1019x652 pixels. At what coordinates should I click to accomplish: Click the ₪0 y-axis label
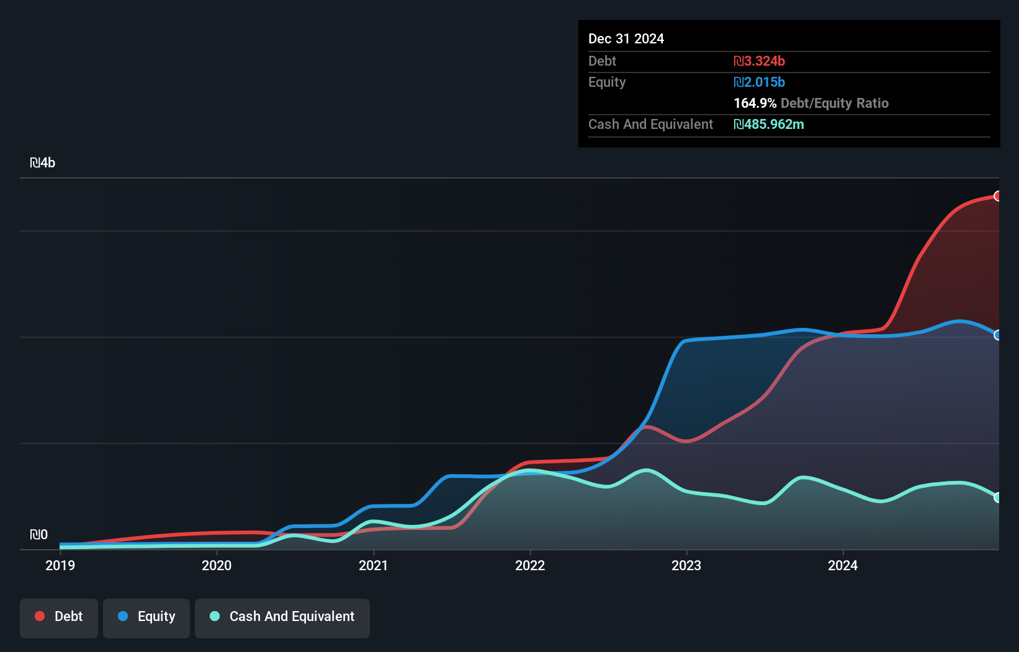(38, 535)
